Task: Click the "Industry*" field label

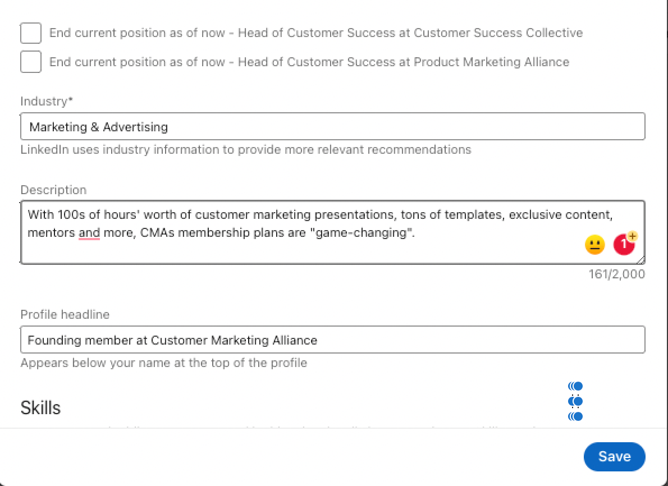Action: point(47,102)
